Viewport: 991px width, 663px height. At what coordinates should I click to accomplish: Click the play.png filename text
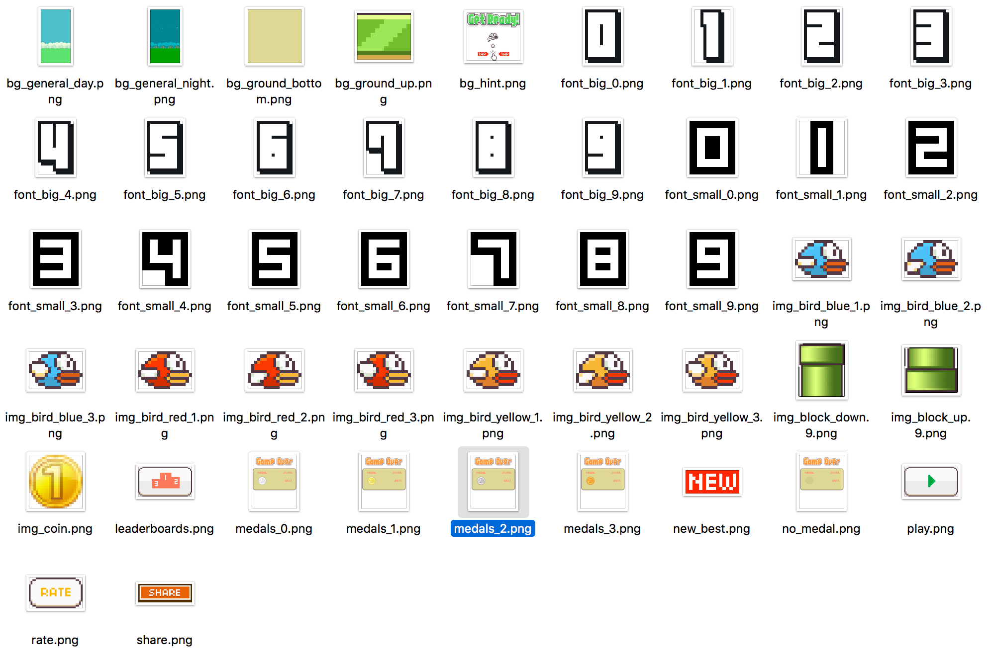point(931,529)
